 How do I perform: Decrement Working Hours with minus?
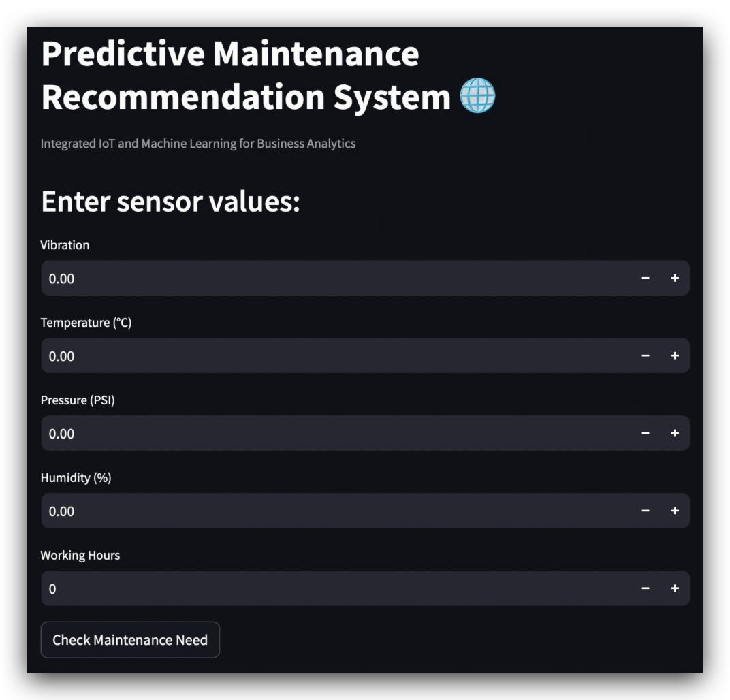[646, 588]
